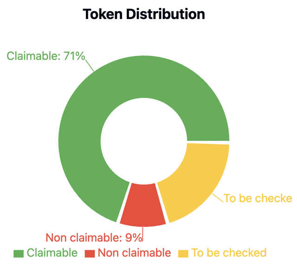This screenshot has width=297, height=271.
Task: Click the green Claimable legend swatch
Action: click(x=18, y=253)
